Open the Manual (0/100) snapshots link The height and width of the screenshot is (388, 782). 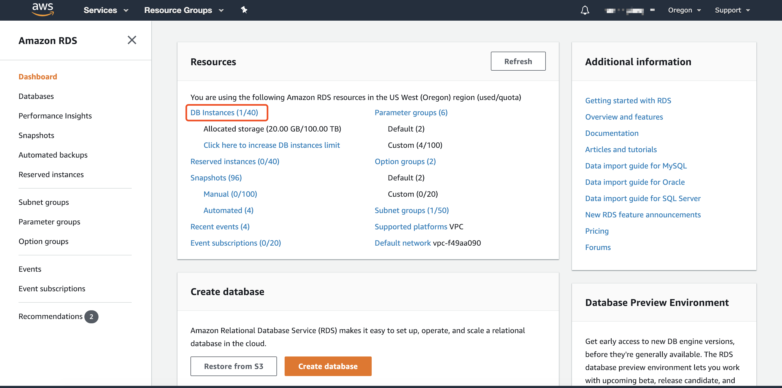[230, 194]
